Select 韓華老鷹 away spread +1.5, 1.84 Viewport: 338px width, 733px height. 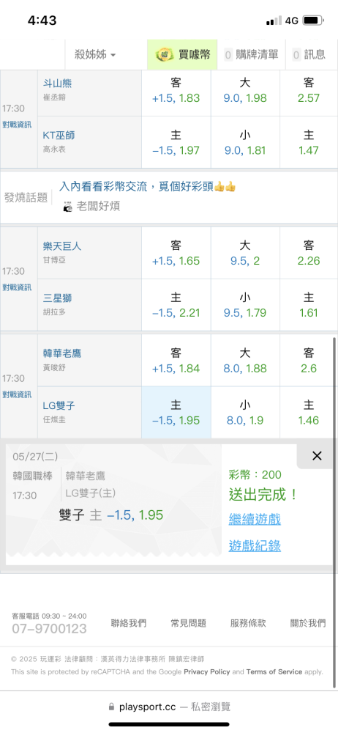(176, 361)
